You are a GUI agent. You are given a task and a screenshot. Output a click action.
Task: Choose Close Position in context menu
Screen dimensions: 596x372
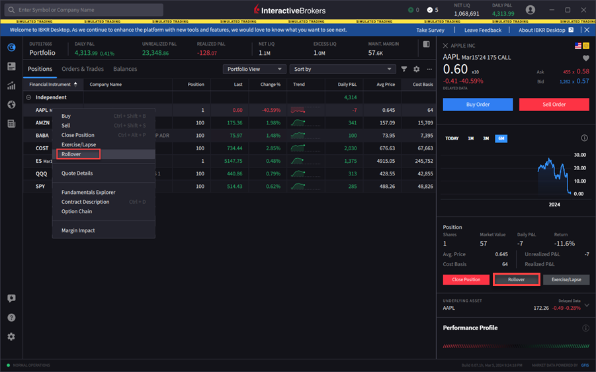tap(103, 135)
